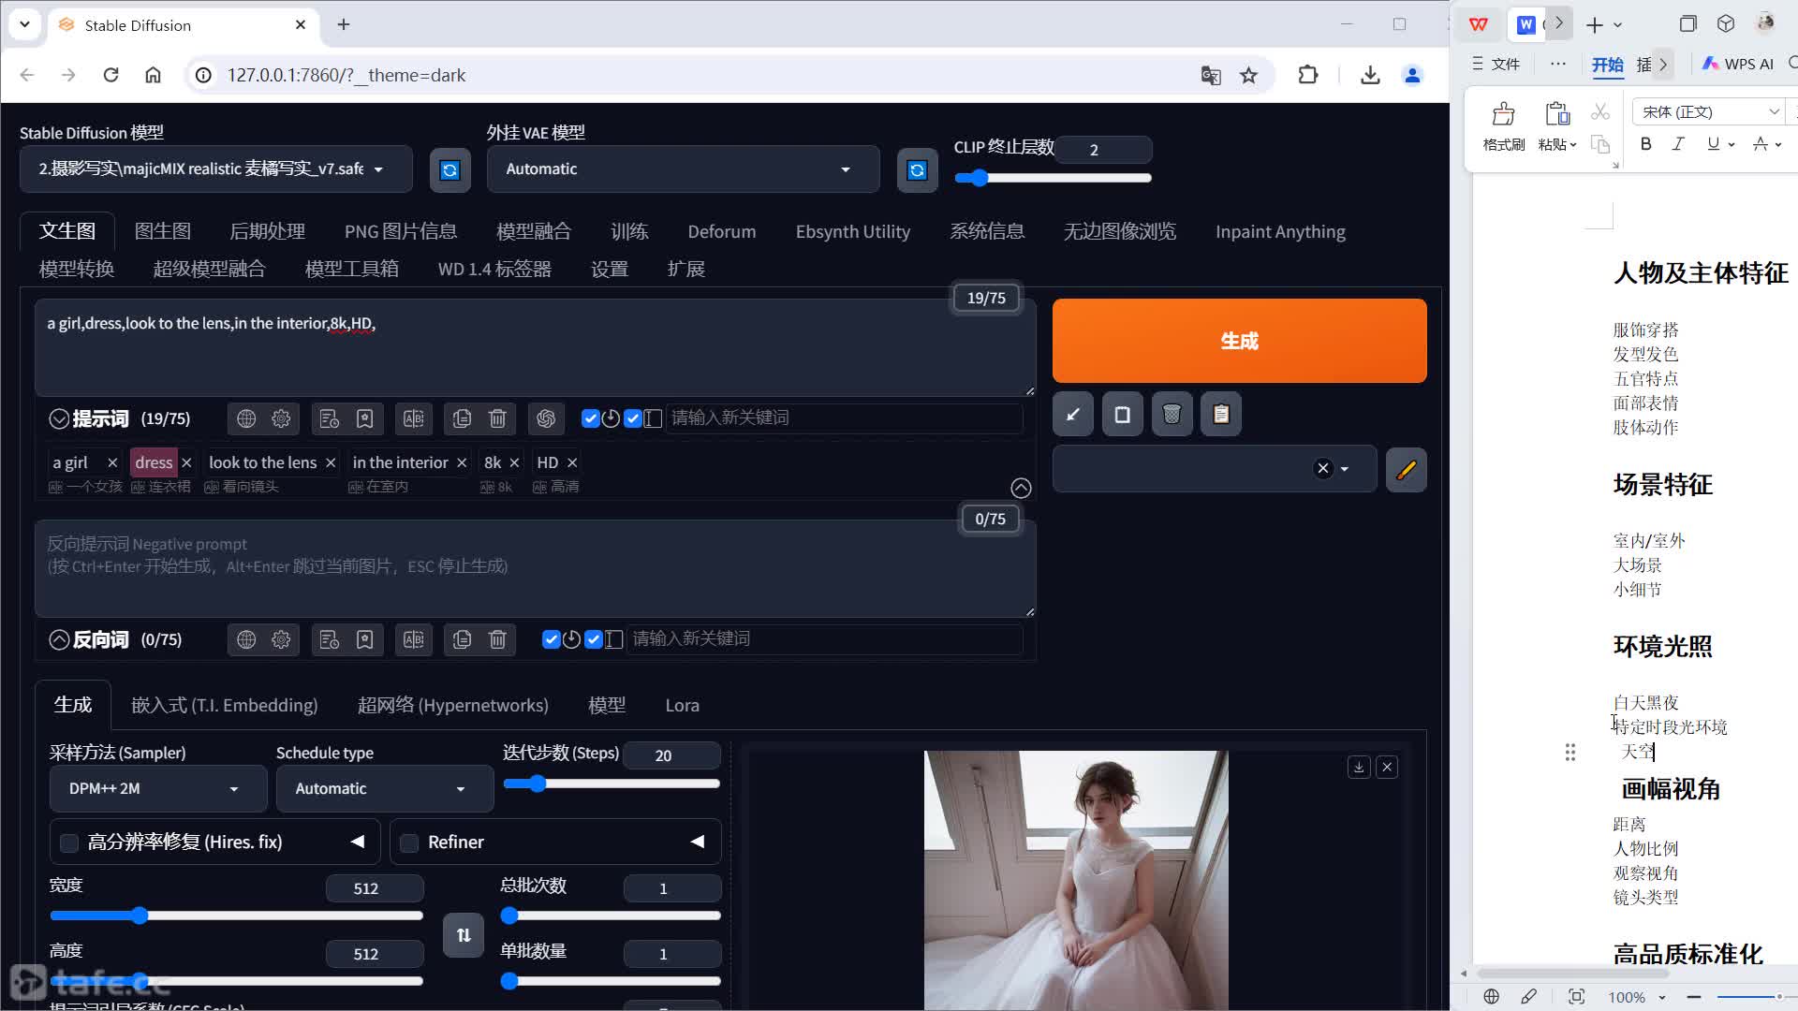
Task: Click width (宽度) slider
Action: [x=236, y=916]
